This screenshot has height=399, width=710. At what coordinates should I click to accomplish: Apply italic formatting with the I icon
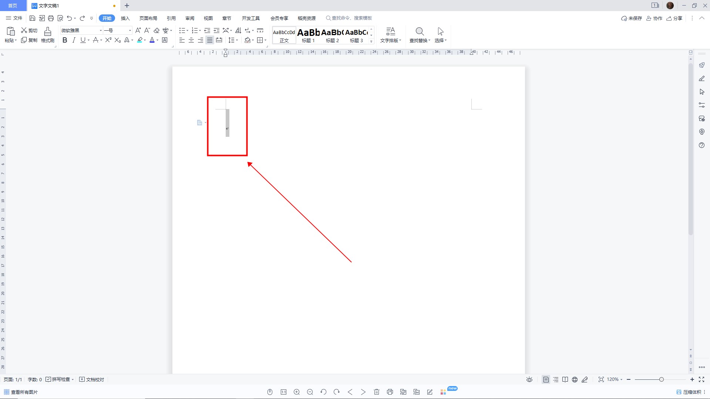[74, 40]
